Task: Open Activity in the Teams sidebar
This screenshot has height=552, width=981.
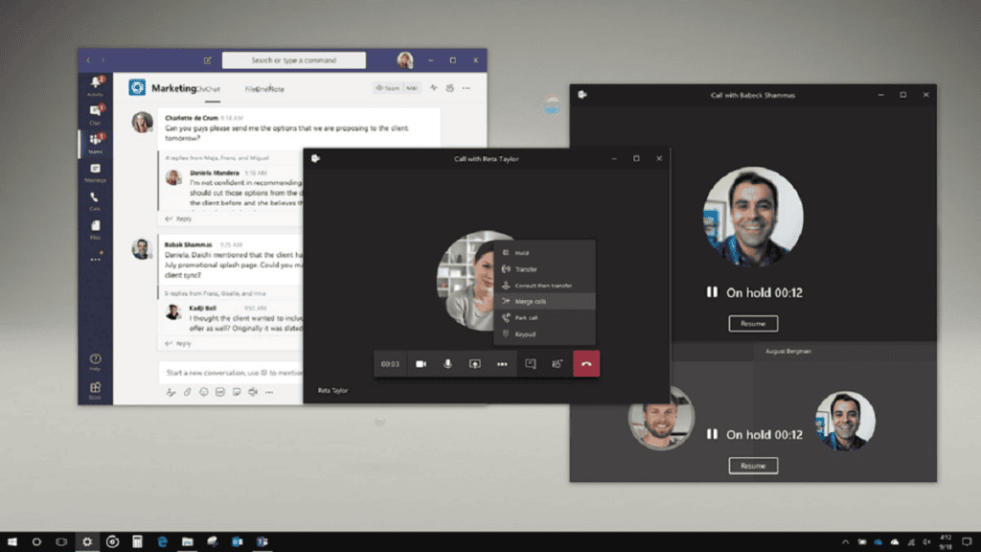Action: [95, 86]
